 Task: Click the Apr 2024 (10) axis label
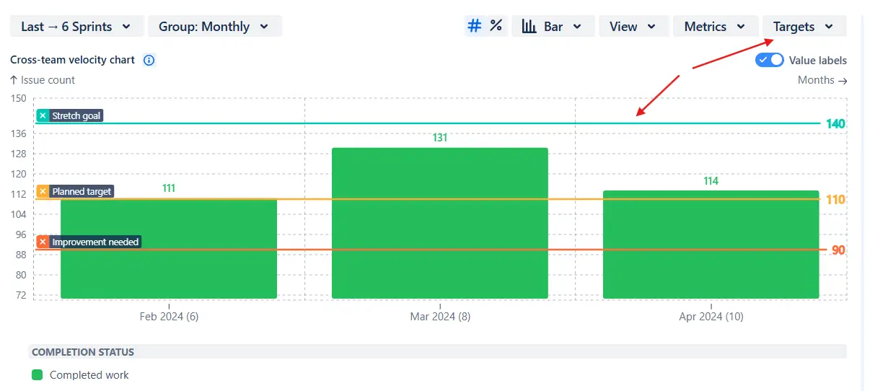coord(711,317)
